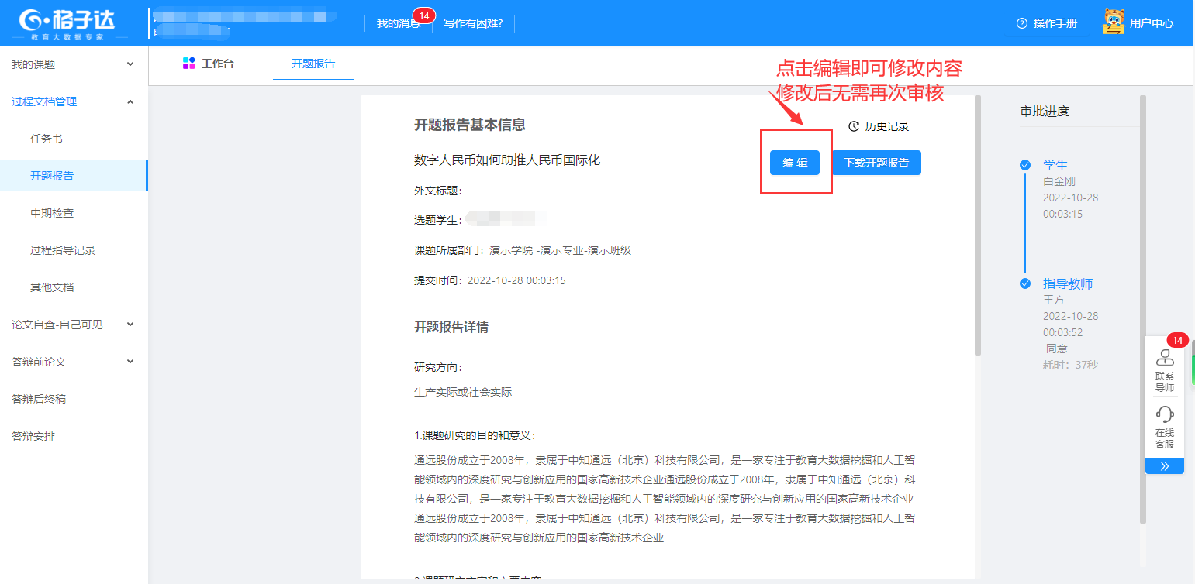The width and height of the screenshot is (1195, 584).
Task: Click the 写作有困难? link
Action: (473, 23)
